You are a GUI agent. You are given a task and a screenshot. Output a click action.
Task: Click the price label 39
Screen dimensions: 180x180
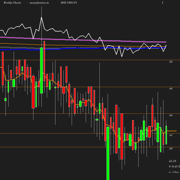pos(171,149)
